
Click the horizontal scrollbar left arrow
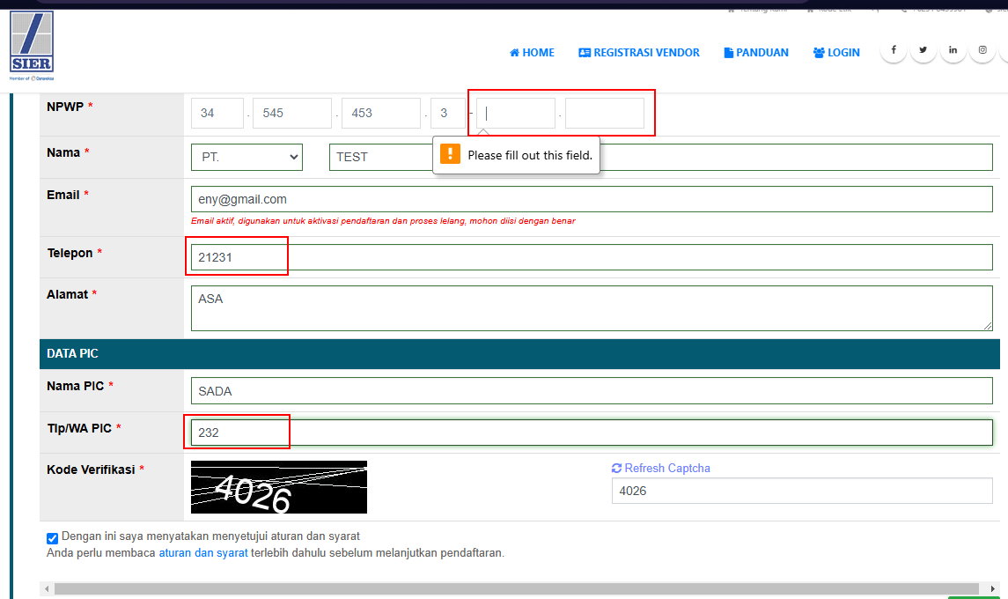[x=47, y=588]
